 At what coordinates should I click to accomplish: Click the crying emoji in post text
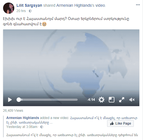[44, 24]
